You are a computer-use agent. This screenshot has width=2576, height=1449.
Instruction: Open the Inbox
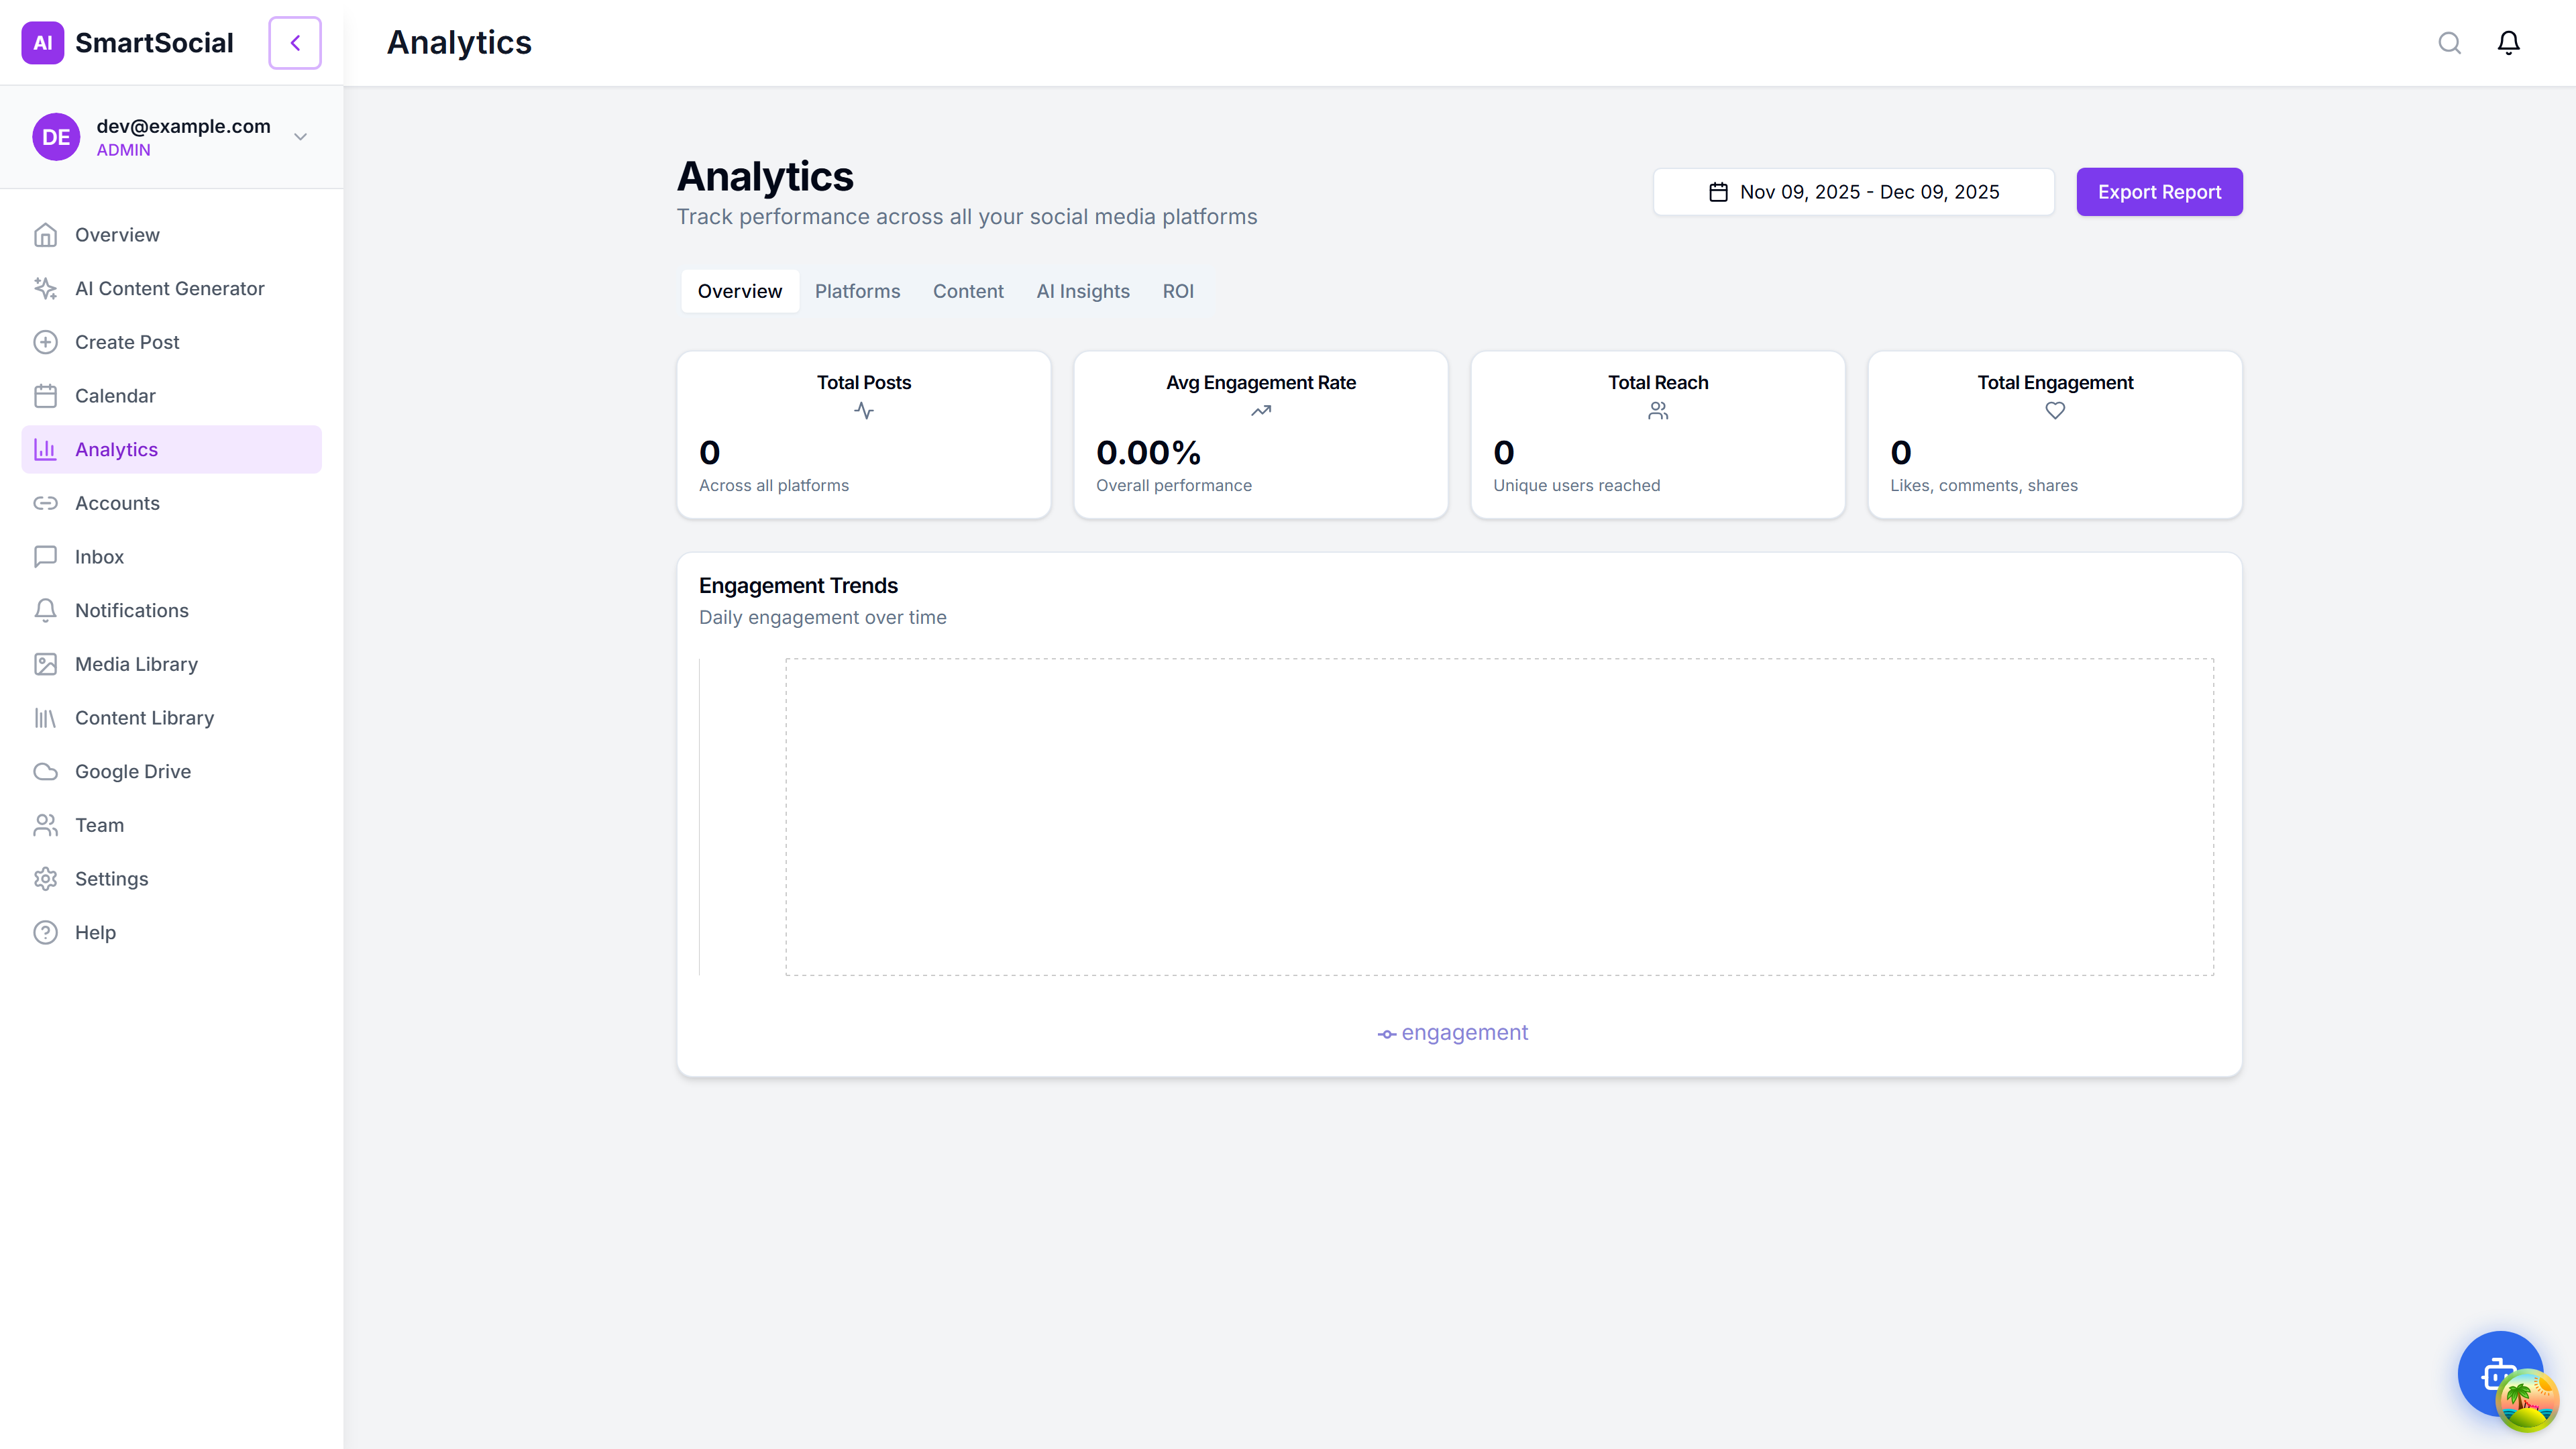pyautogui.click(x=98, y=556)
